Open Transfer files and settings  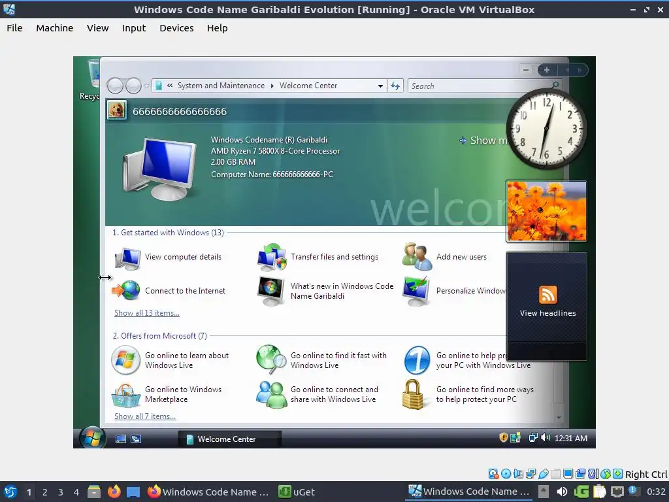pos(318,257)
